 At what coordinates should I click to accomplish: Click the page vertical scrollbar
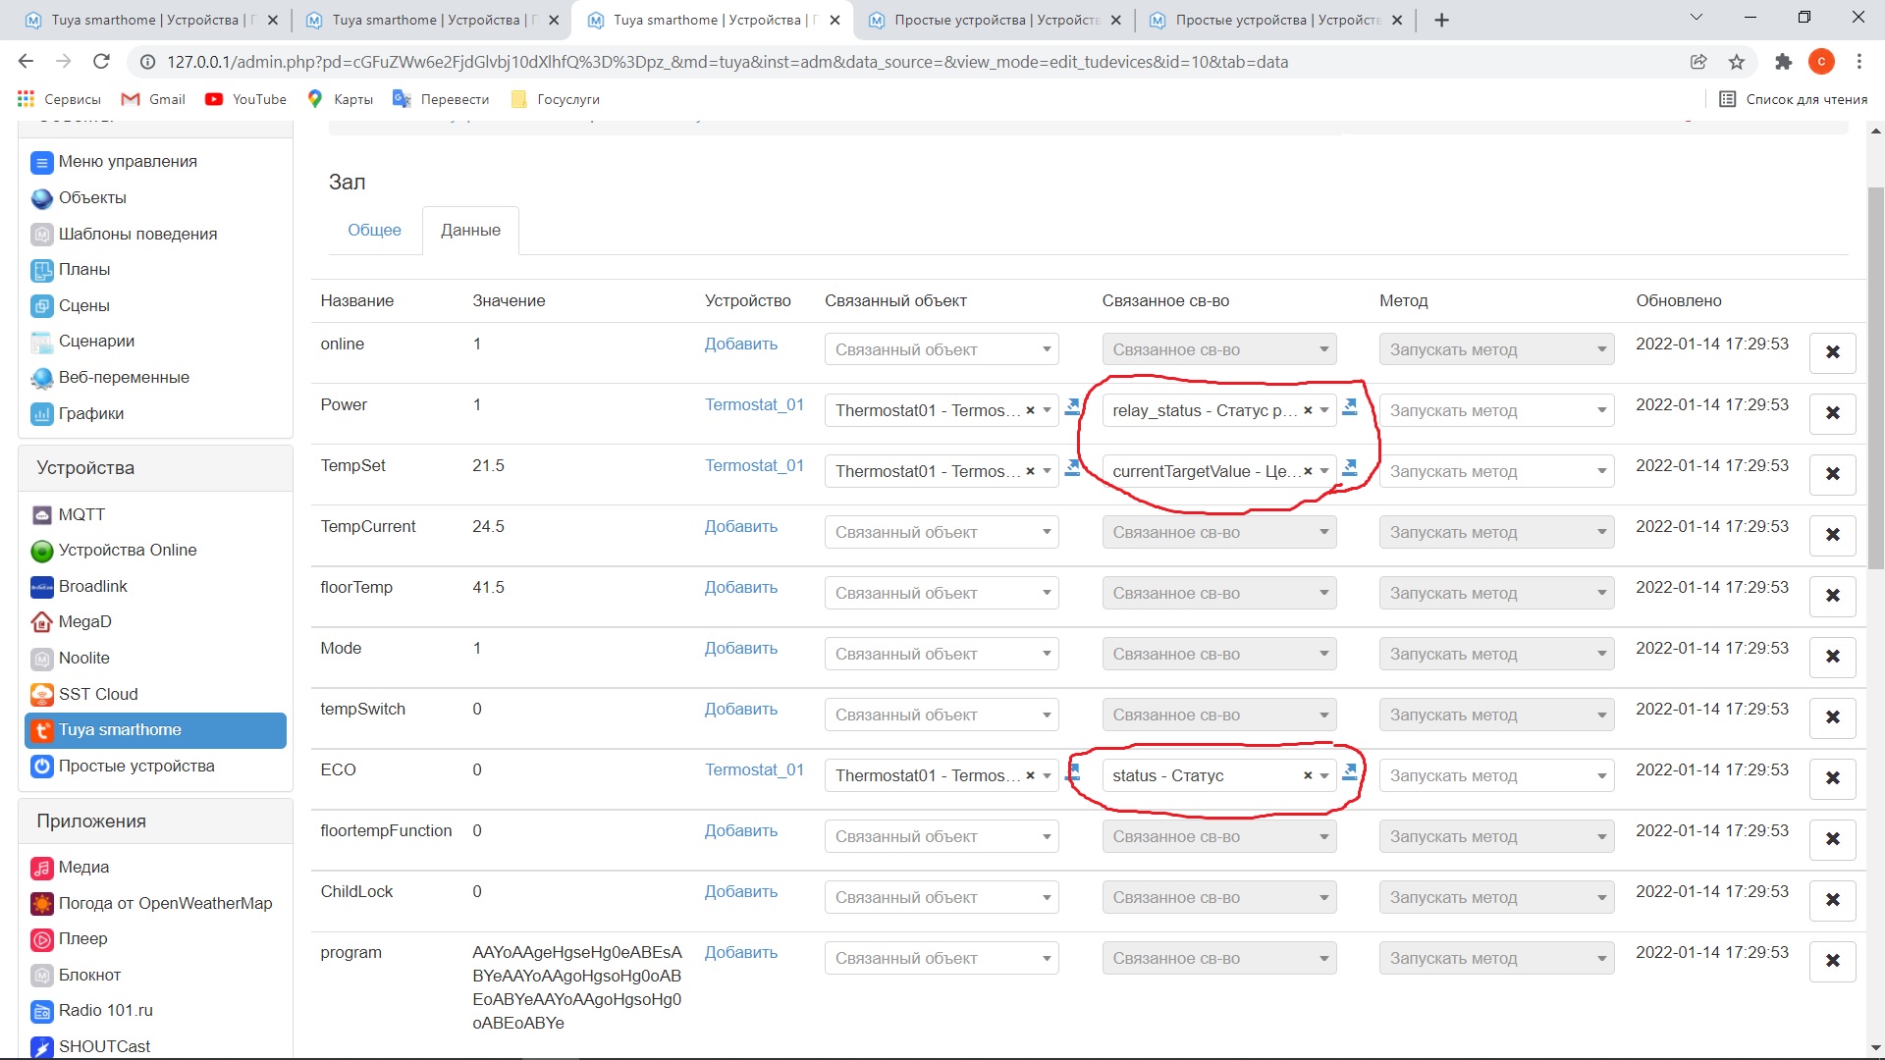(x=1875, y=378)
